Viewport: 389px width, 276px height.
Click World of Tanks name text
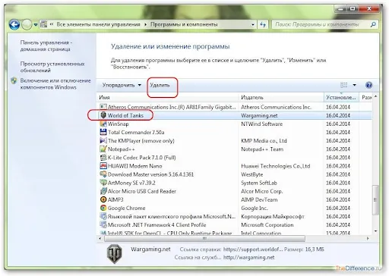click(x=125, y=115)
